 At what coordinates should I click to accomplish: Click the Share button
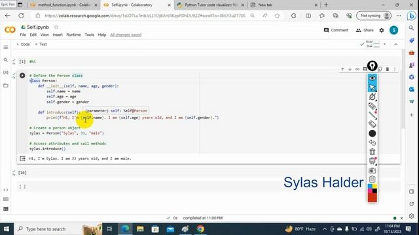click(365, 30)
